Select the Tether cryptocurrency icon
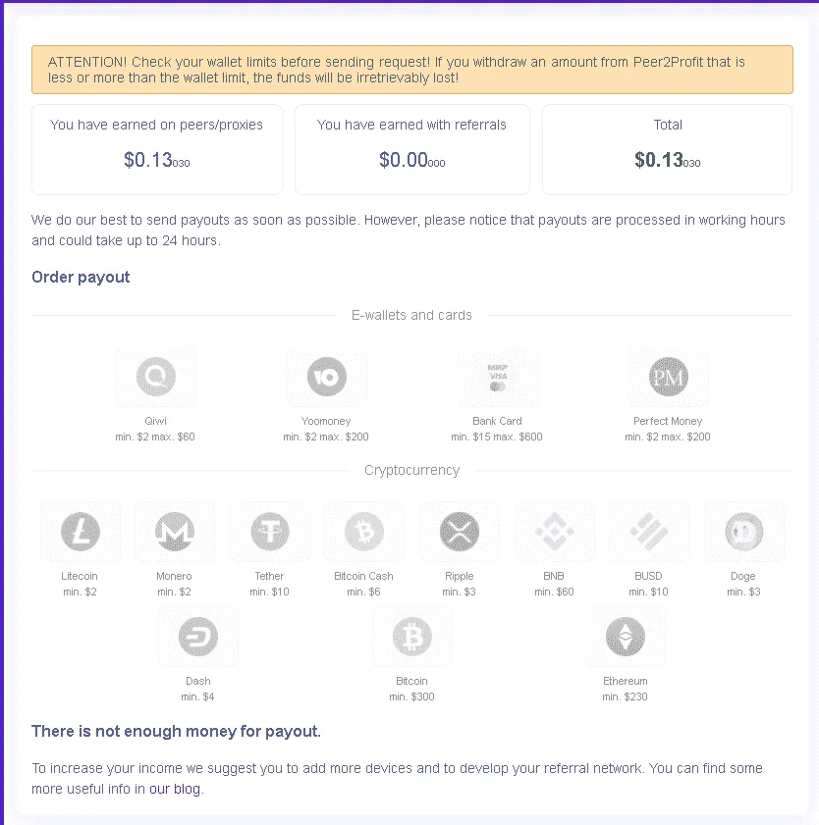 point(270,532)
